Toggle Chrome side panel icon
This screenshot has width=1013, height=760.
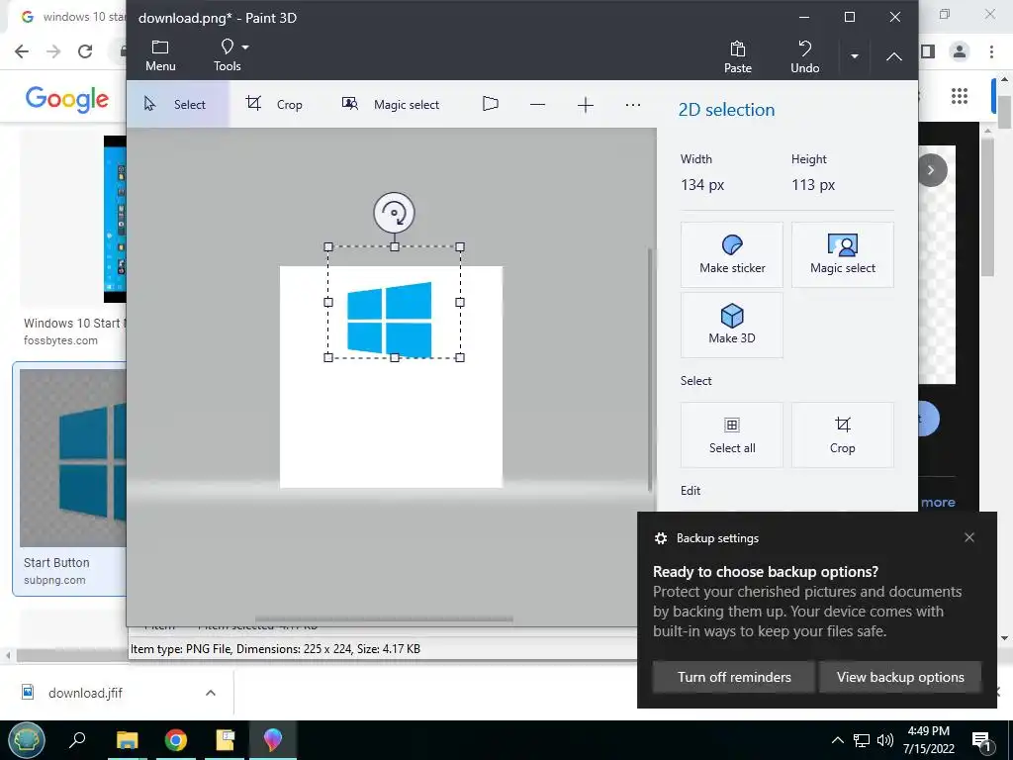tap(928, 51)
